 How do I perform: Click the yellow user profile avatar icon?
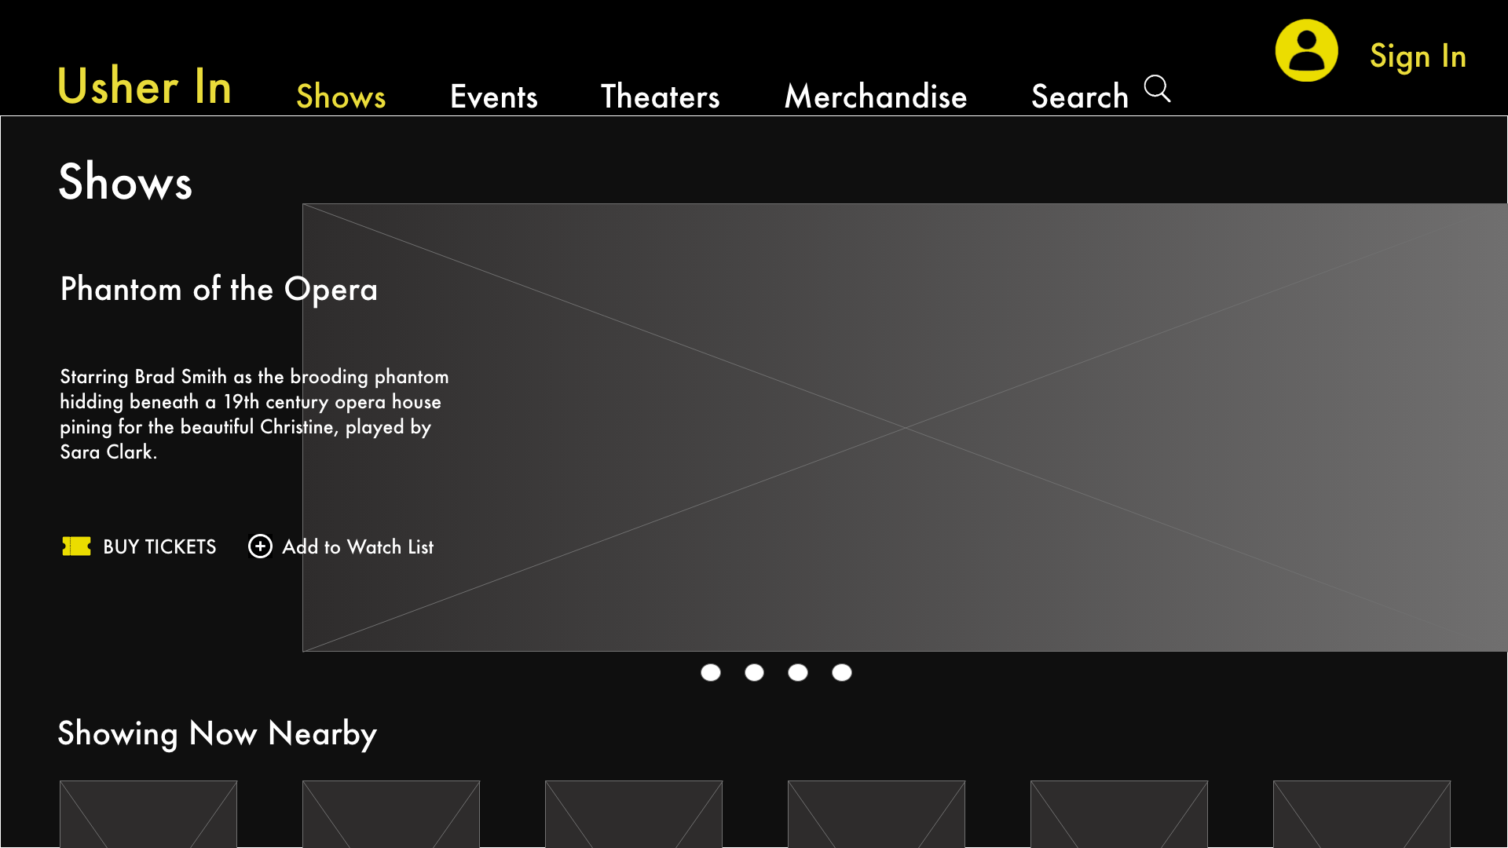1306,50
